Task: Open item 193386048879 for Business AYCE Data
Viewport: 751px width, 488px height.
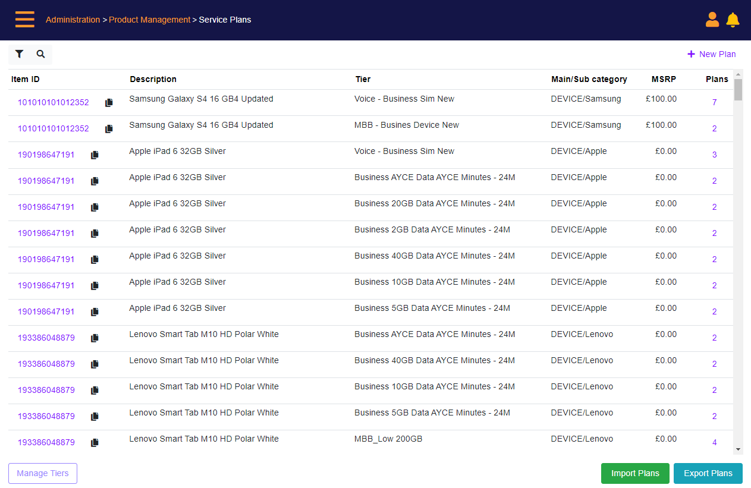Action: pyautogui.click(x=46, y=338)
